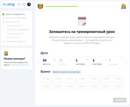Click the support woman emoji
130x107 pixels.
click(6, 53)
